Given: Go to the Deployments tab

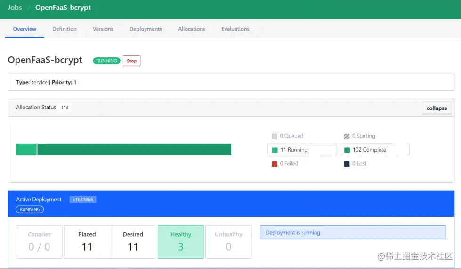Looking at the screenshot, I should point(146,29).
